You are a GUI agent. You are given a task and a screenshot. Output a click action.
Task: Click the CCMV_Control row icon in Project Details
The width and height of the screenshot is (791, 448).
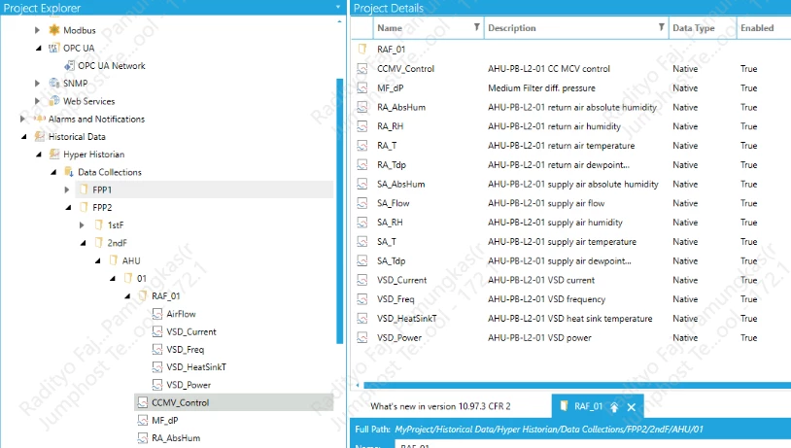pyautogui.click(x=362, y=69)
